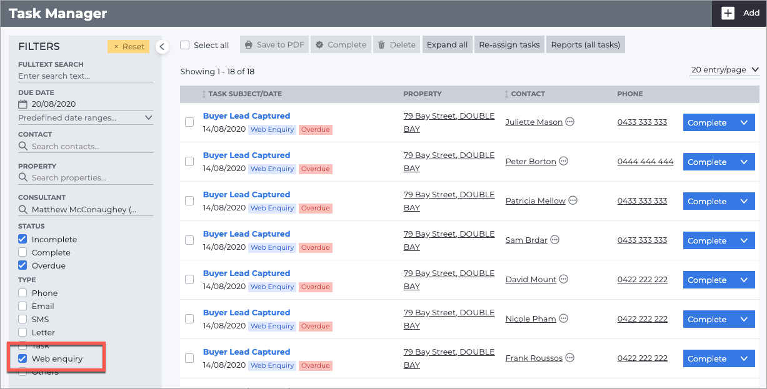Open 79 Bay Street property in Sam Brdar row
Image resolution: width=767 pixels, height=389 pixels.
(x=449, y=240)
